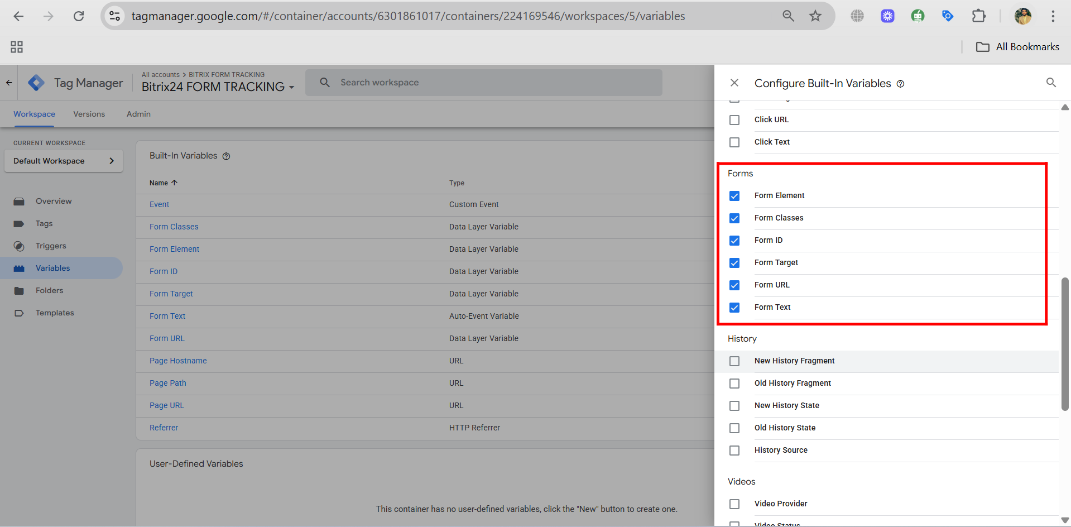
Task: Enable the New History State checkbox
Action: (734, 406)
